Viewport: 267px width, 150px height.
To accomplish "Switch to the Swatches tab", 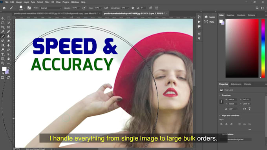I will [230, 15].
